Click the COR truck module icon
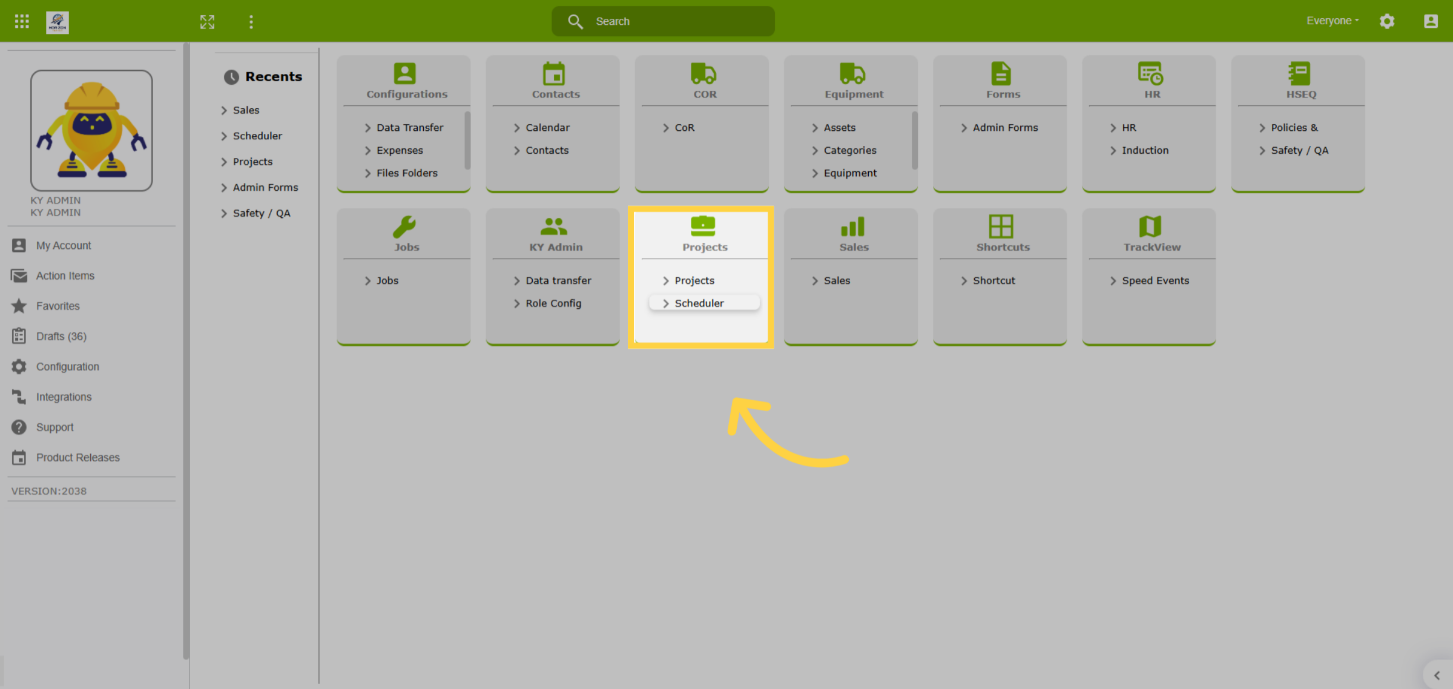Screen dimensions: 1453x689 tap(703, 73)
